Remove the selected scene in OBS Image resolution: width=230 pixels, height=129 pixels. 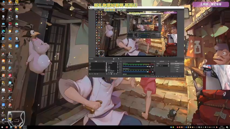pyautogui.click(x=92, y=74)
